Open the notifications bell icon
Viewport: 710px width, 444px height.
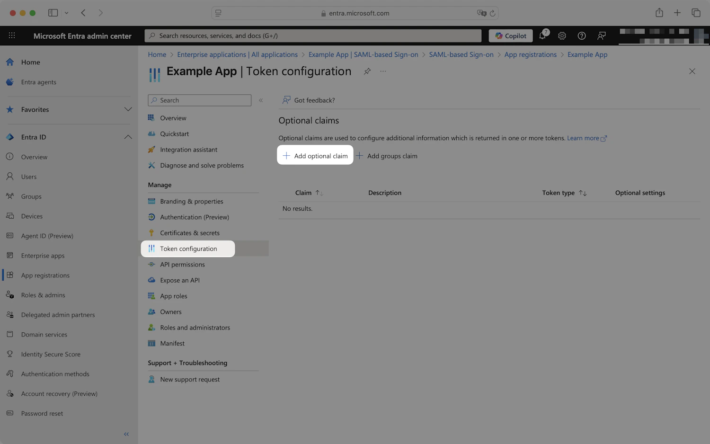click(543, 36)
